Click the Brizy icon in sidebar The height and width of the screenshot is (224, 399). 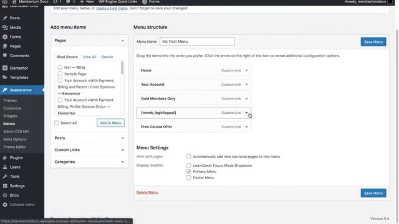tap(5, 195)
